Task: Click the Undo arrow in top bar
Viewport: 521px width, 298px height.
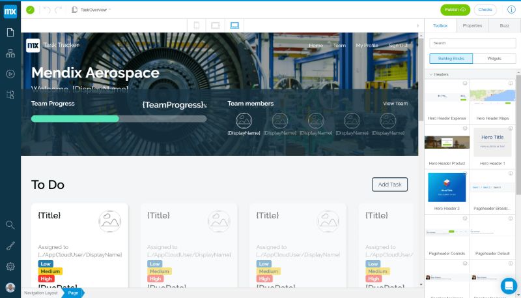Action: point(47,10)
